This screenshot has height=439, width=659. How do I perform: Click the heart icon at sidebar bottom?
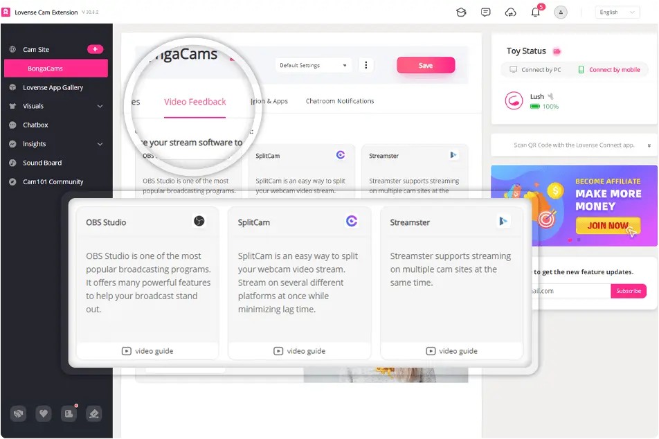point(44,414)
